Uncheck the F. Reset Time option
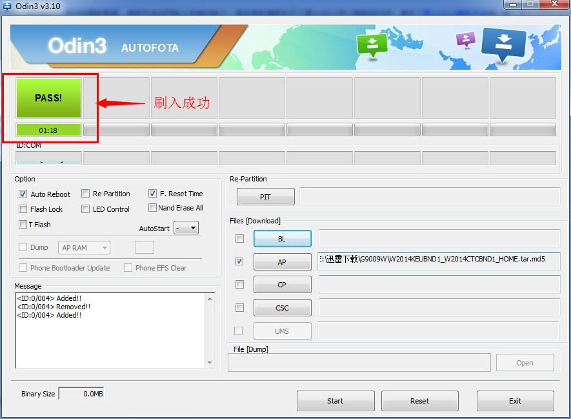This screenshot has height=419, width=571. point(152,193)
